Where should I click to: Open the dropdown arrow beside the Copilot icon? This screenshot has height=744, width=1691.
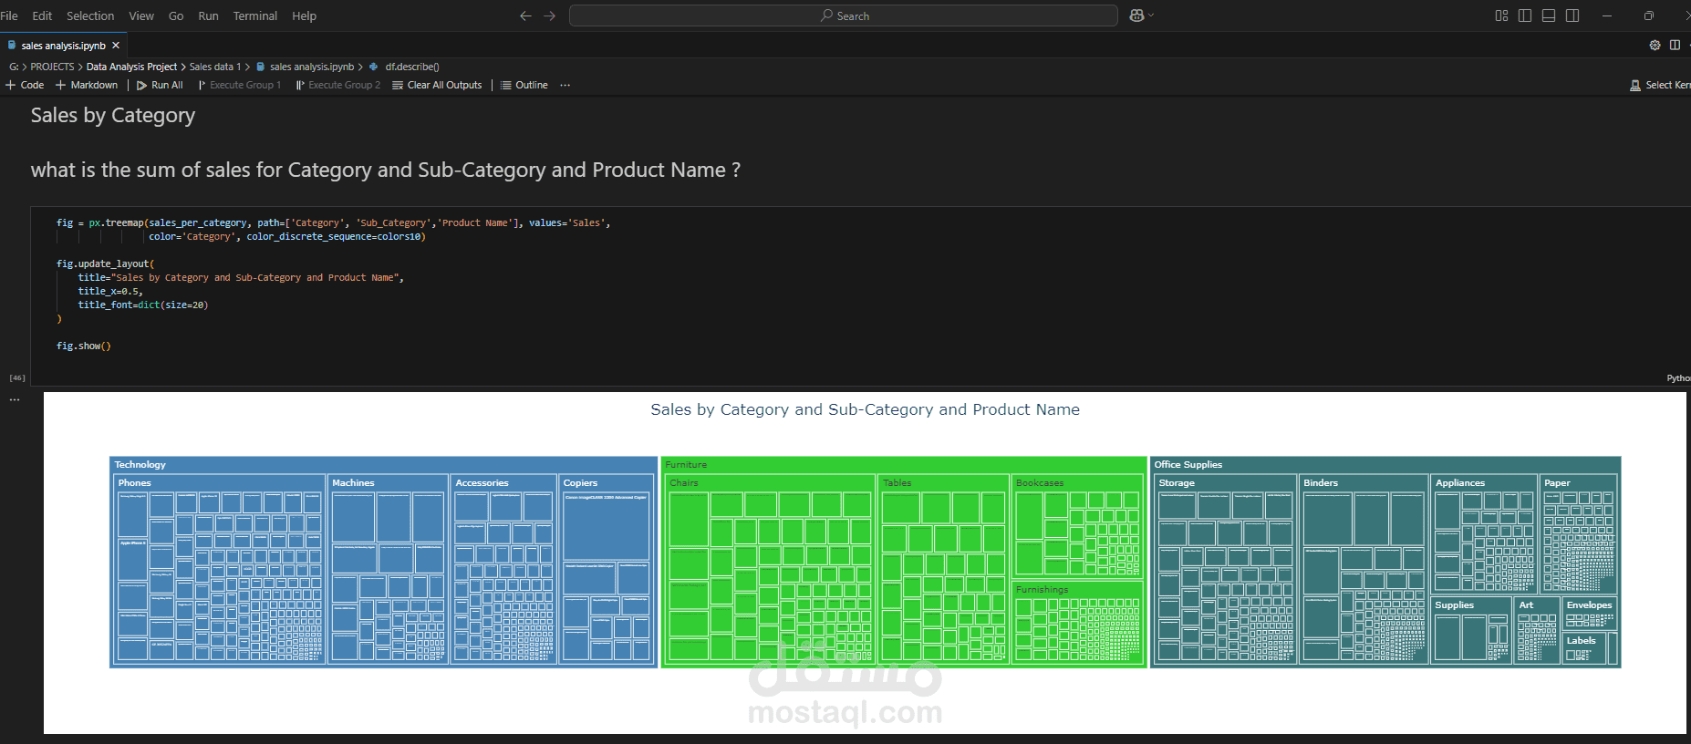tap(1151, 15)
